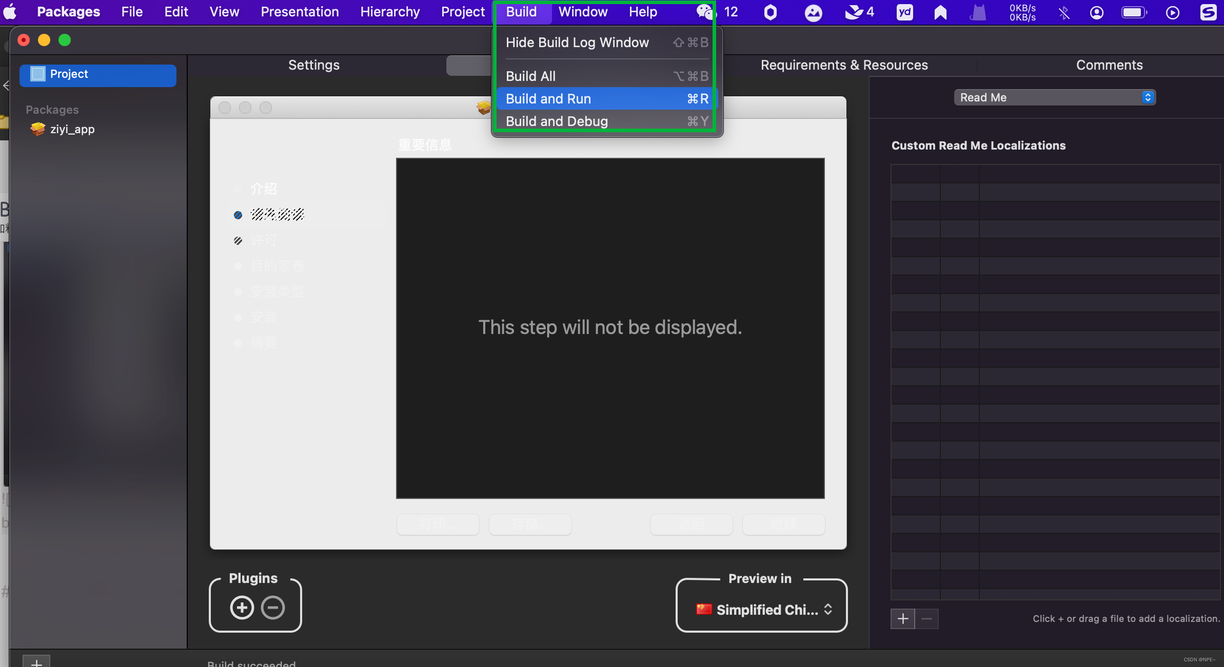Viewport: 1224px width, 667px height.
Task: Select the blue-bulleted step in installer preview
Action: (277, 215)
